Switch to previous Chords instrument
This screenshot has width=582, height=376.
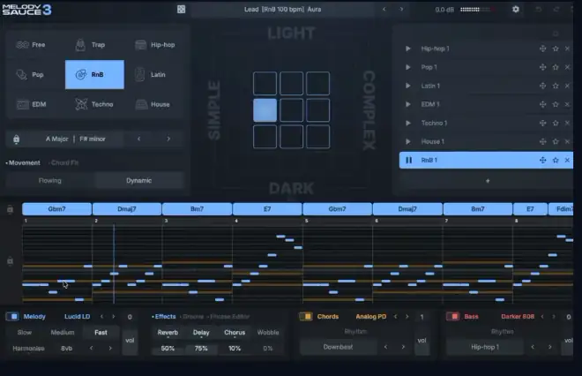(x=395, y=317)
